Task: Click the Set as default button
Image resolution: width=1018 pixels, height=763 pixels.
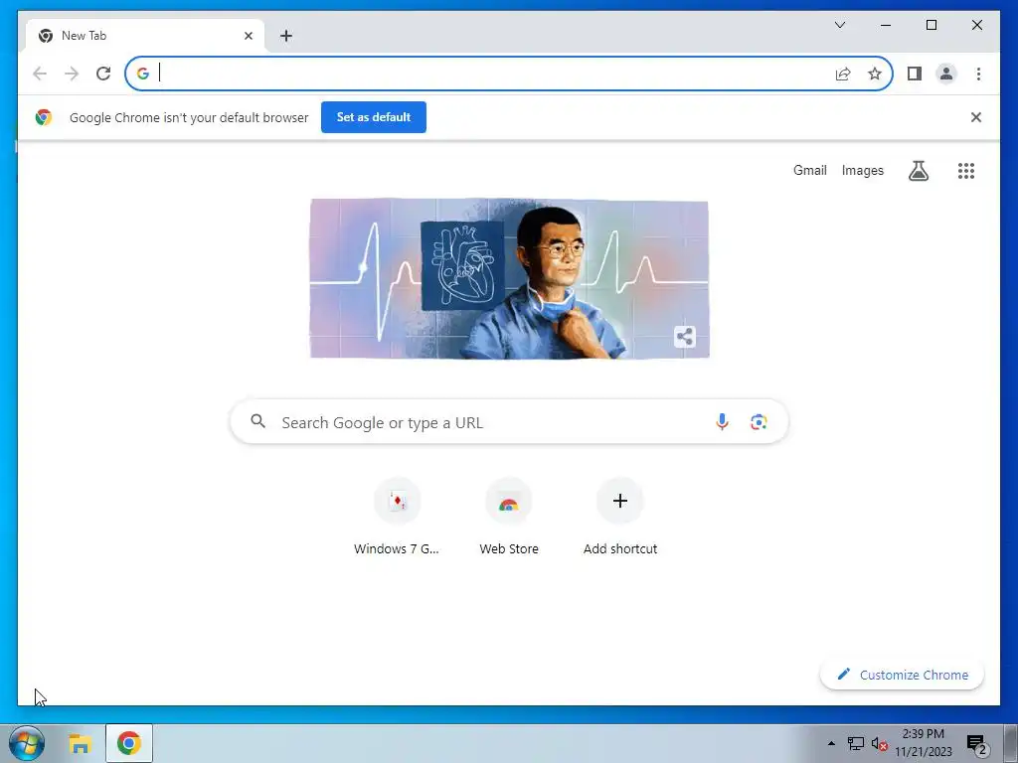Action: tap(374, 117)
